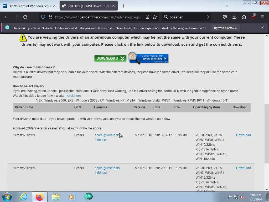This screenshot has width=269, height=202.
Task: Click the Operating System column header
Action: point(206,107)
